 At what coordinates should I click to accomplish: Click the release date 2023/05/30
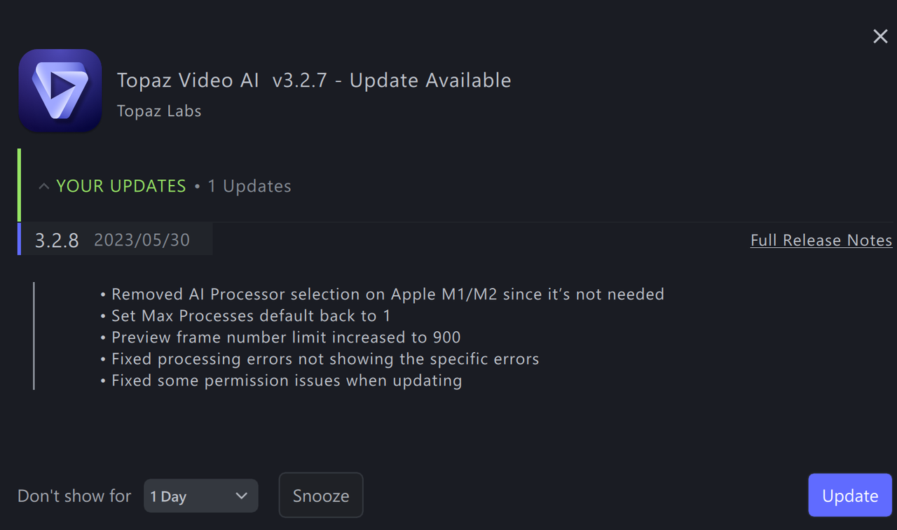pyautogui.click(x=142, y=239)
